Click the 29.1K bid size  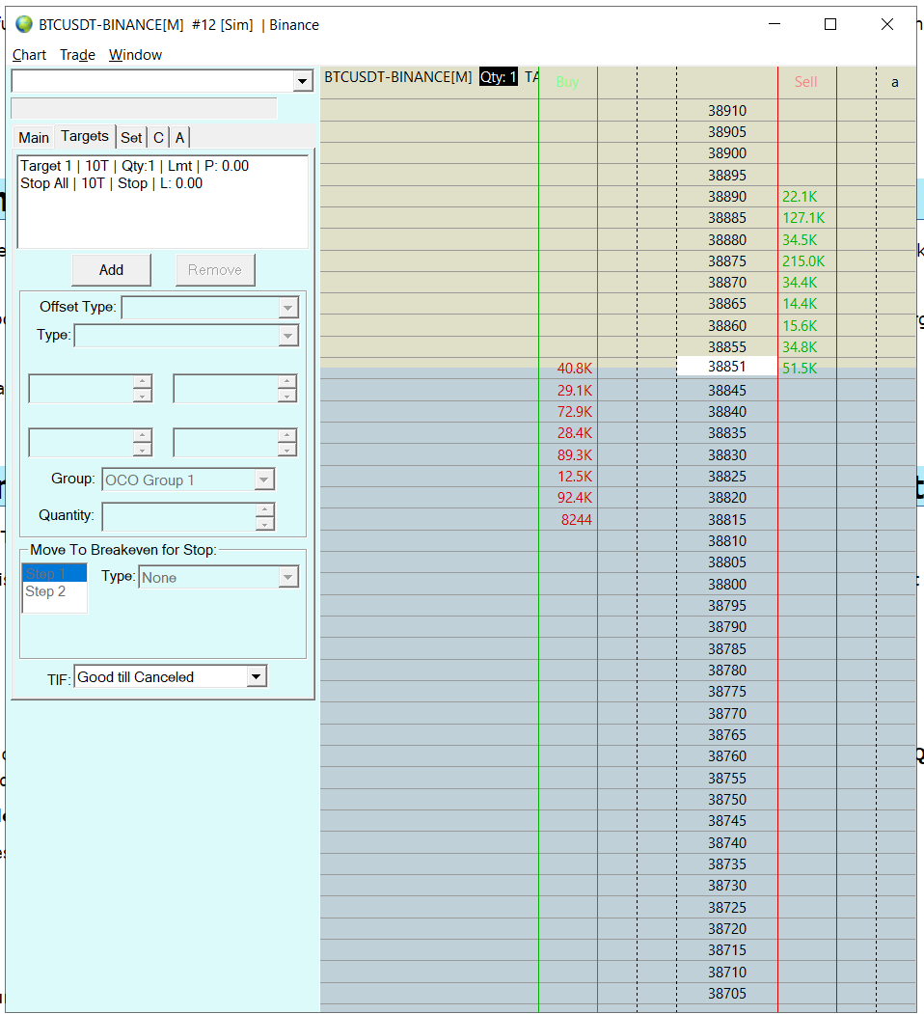[x=574, y=391]
